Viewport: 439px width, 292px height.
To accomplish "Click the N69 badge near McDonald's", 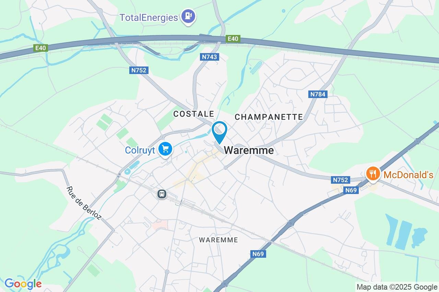I will 352,190.
